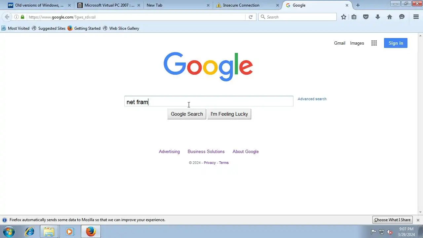The height and width of the screenshot is (238, 423).
Task: Click the URL address bar
Action: [135, 17]
